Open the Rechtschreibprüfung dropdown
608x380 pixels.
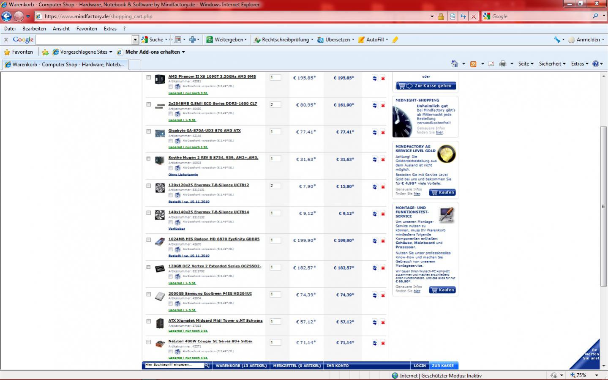pyautogui.click(x=312, y=40)
